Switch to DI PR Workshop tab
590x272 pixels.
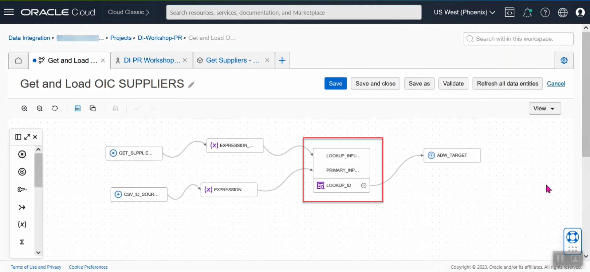pos(152,60)
